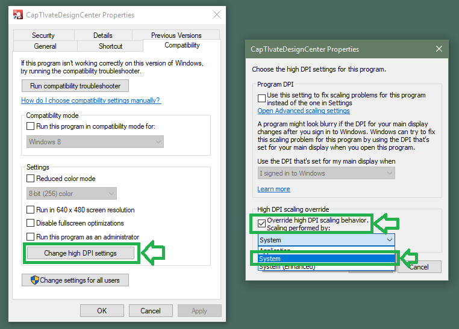Check Run this program as an administrator

coord(30,236)
